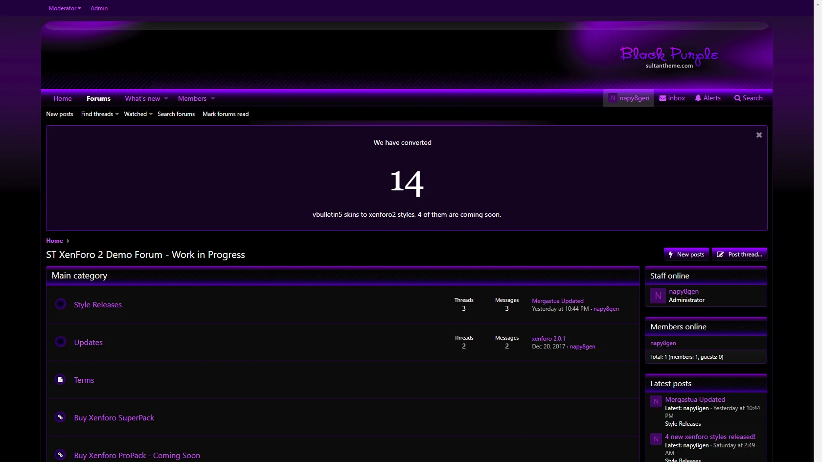
Task: Click the lightning icon on New posts
Action: 671,254
